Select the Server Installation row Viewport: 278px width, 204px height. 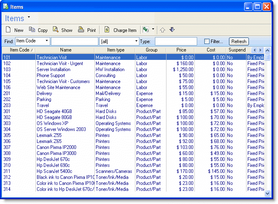coord(53,69)
